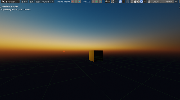This screenshot has height=100, width=180.
Task: Click the Normal button
Action: (x=169, y=2)
